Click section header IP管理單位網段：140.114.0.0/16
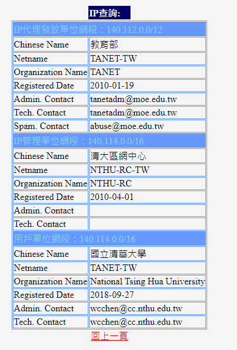The image size is (237, 350). [x=79, y=141]
